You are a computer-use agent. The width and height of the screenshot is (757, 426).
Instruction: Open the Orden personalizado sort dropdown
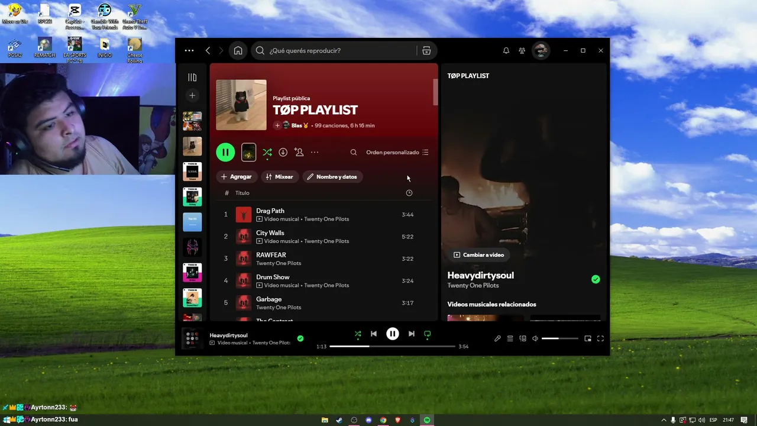coord(397,152)
